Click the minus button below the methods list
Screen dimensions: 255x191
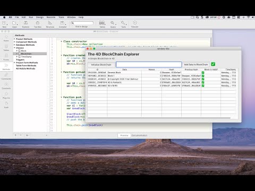coord(21,135)
